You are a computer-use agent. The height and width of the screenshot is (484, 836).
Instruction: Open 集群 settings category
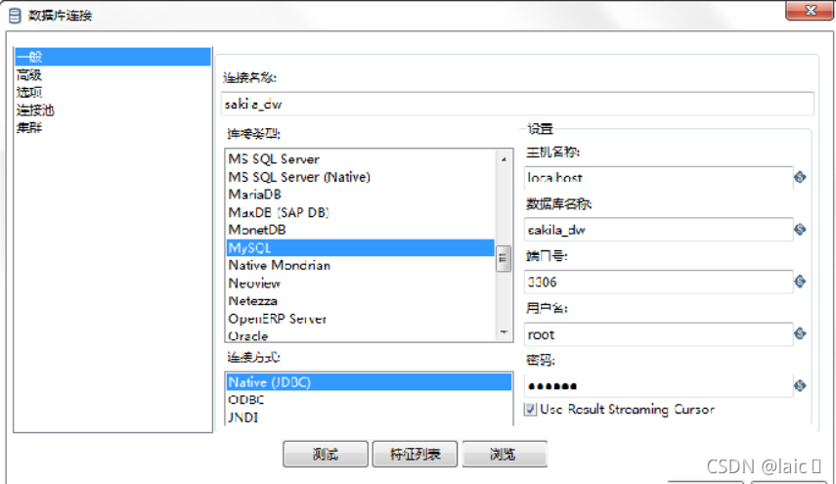coord(28,128)
